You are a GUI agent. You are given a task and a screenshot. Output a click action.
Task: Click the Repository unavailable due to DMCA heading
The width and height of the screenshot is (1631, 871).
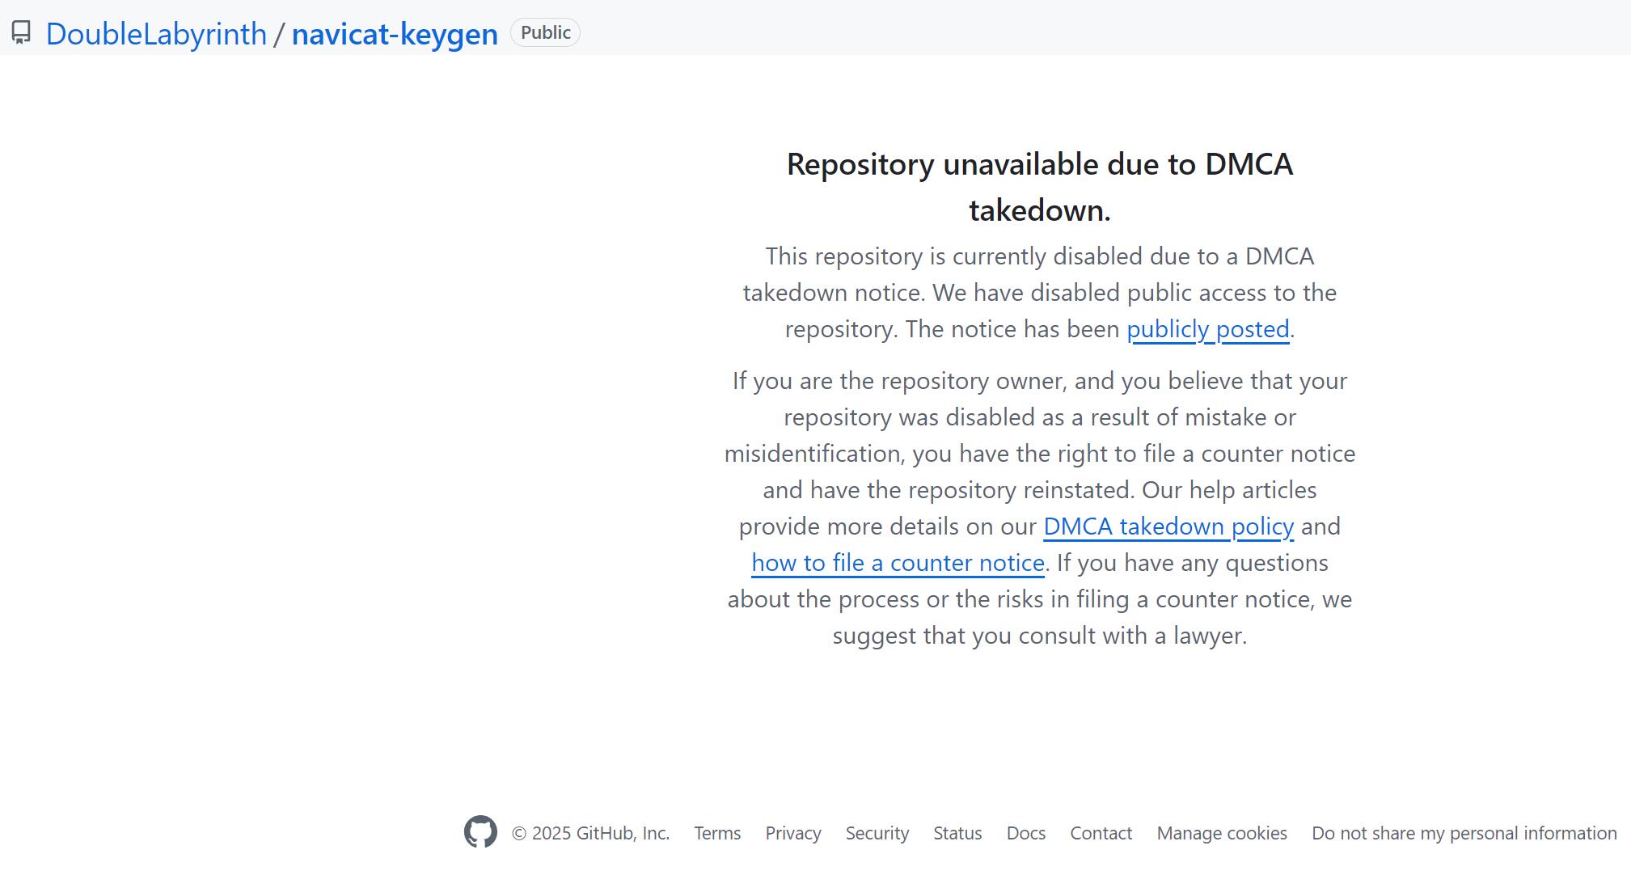[x=1040, y=187]
